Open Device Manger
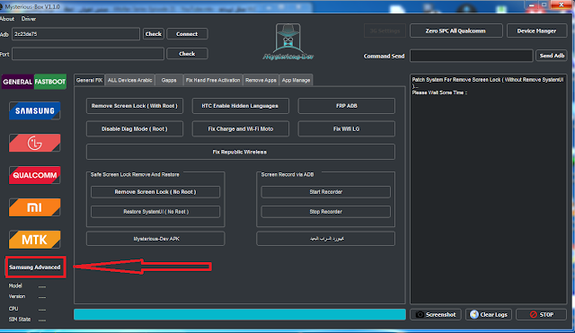Viewport: 575px width, 333px height. tap(536, 31)
